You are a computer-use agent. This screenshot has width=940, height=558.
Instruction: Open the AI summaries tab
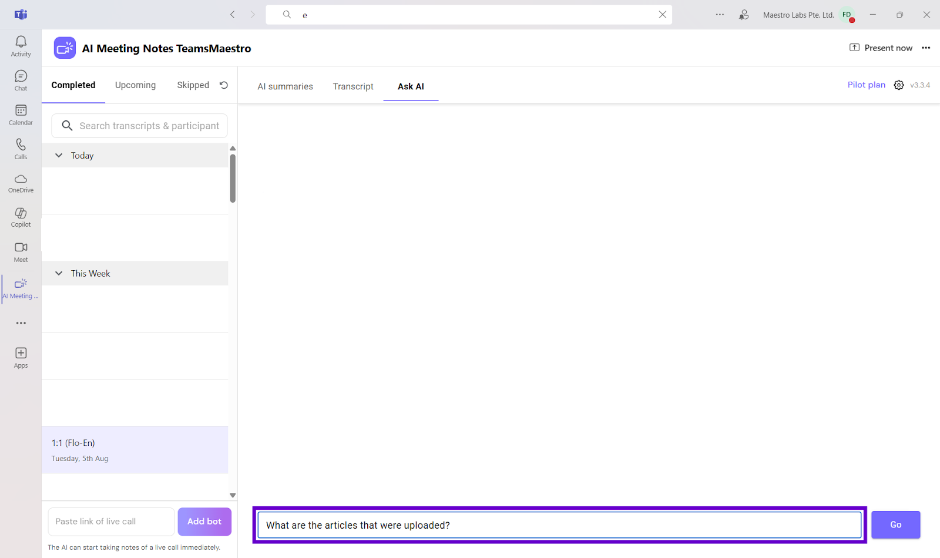(x=286, y=86)
